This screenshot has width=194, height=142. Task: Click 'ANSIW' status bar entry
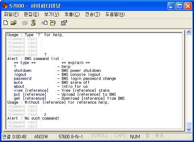41,137
